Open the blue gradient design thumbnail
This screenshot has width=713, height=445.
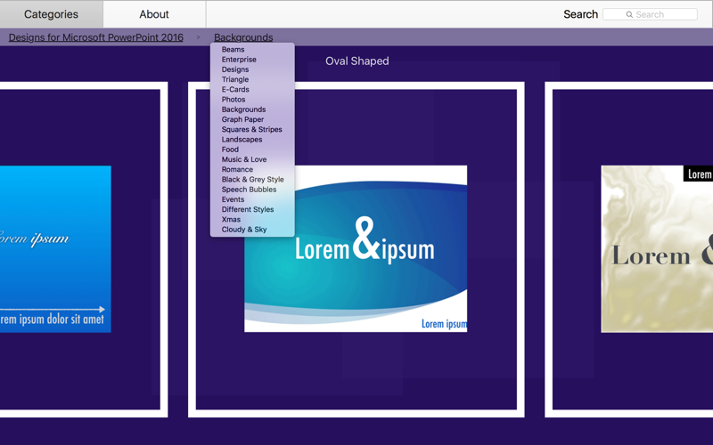tap(55, 249)
